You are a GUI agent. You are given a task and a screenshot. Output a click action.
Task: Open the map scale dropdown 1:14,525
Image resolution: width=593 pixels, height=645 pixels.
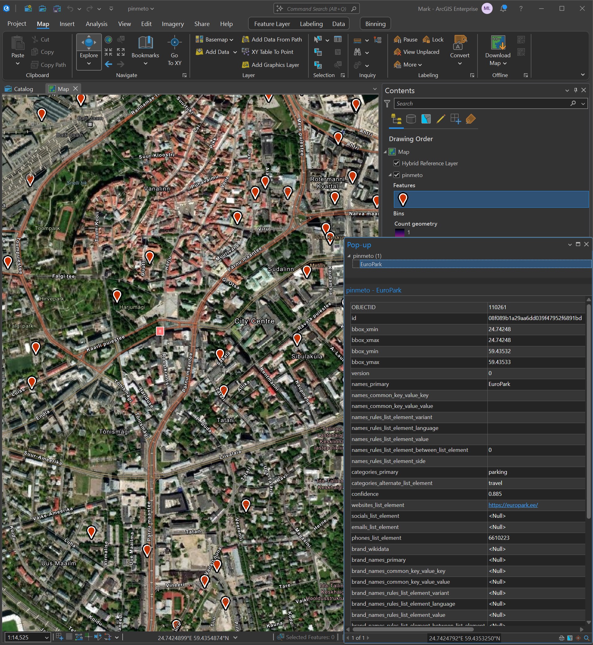[x=46, y=637]
